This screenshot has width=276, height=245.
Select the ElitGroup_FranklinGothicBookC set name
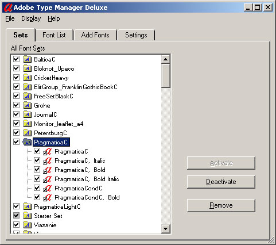[x=76, y=87]
